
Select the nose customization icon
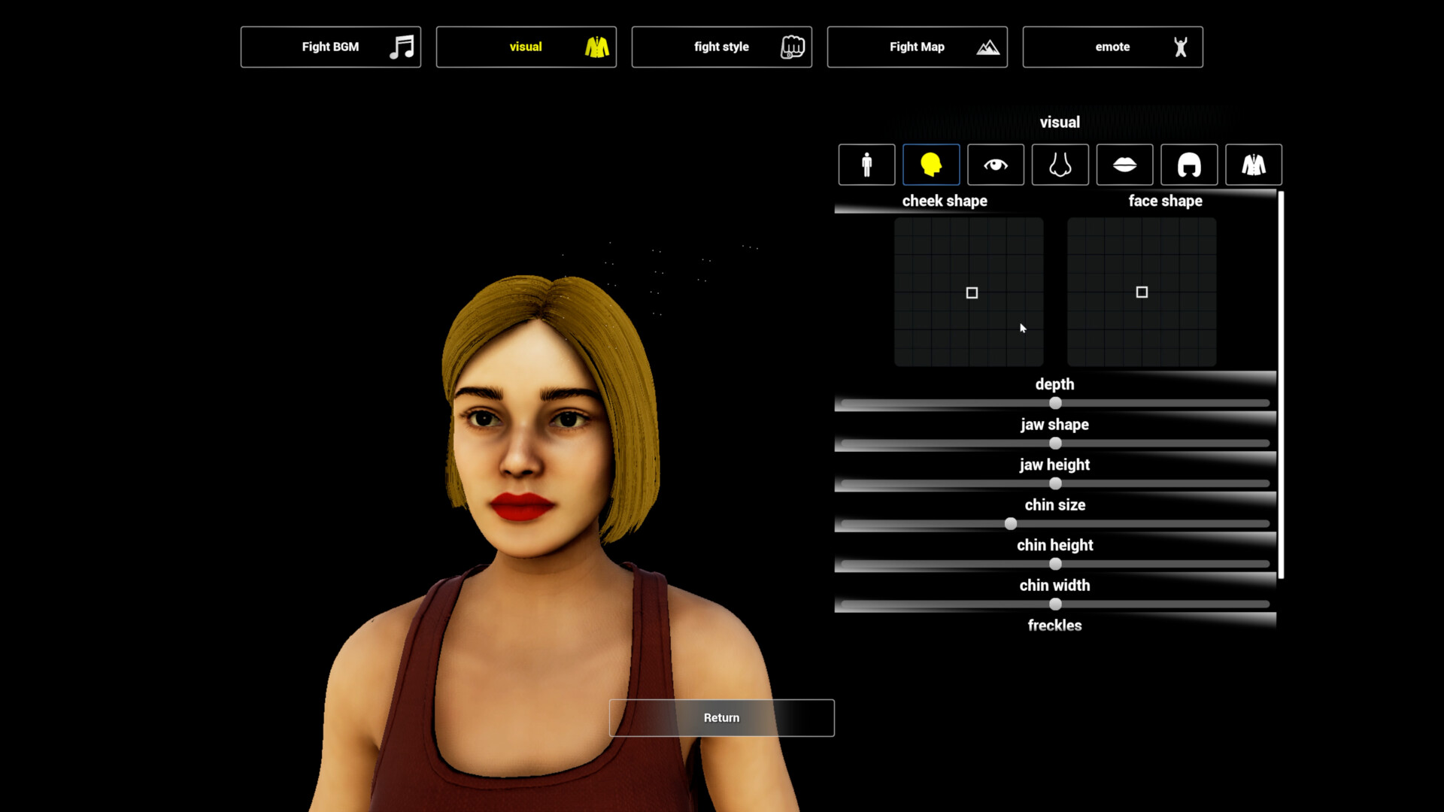[1060, 165]
